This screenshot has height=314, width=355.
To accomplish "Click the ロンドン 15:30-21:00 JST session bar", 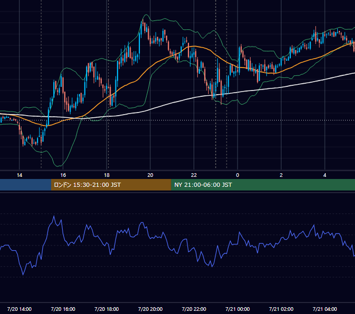I will coord(111,185).
